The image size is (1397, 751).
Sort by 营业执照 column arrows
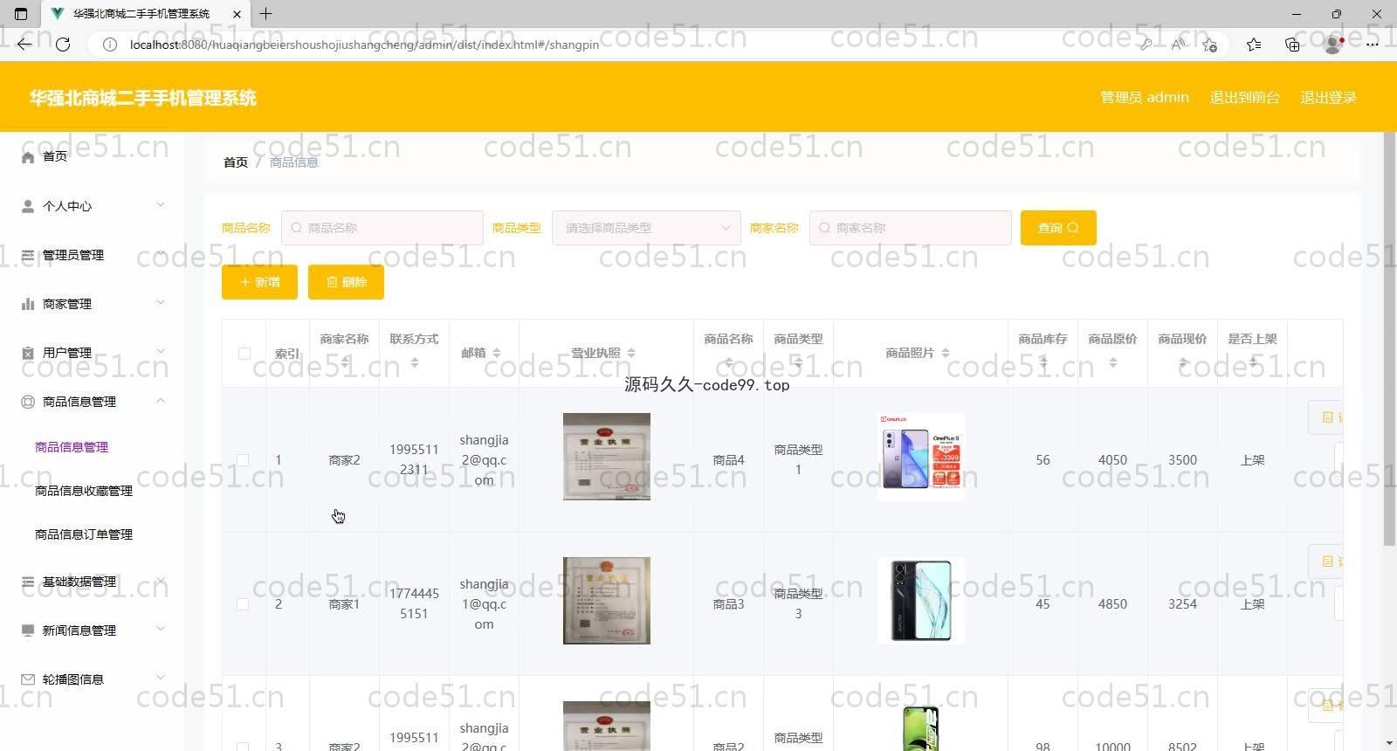coord(631,353)
